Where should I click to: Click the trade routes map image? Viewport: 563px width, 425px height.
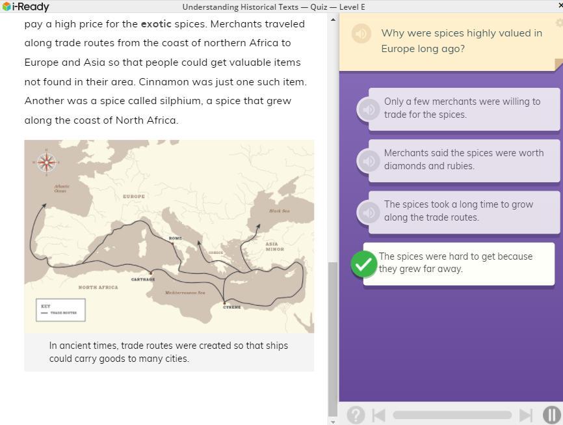169,236
